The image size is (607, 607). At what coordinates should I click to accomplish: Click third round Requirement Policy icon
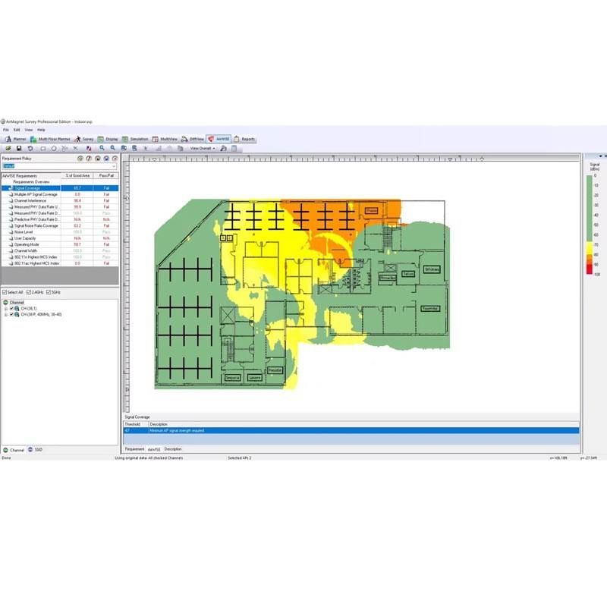coord(98,159)
